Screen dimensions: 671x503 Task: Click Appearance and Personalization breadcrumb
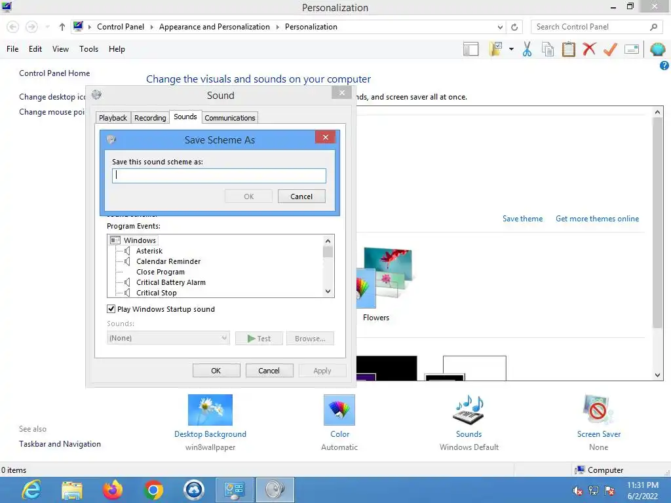tap(214, 27)
